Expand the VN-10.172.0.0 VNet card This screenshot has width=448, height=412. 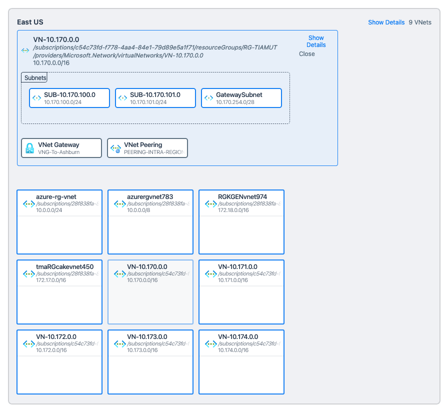click(x=59, y=362)
